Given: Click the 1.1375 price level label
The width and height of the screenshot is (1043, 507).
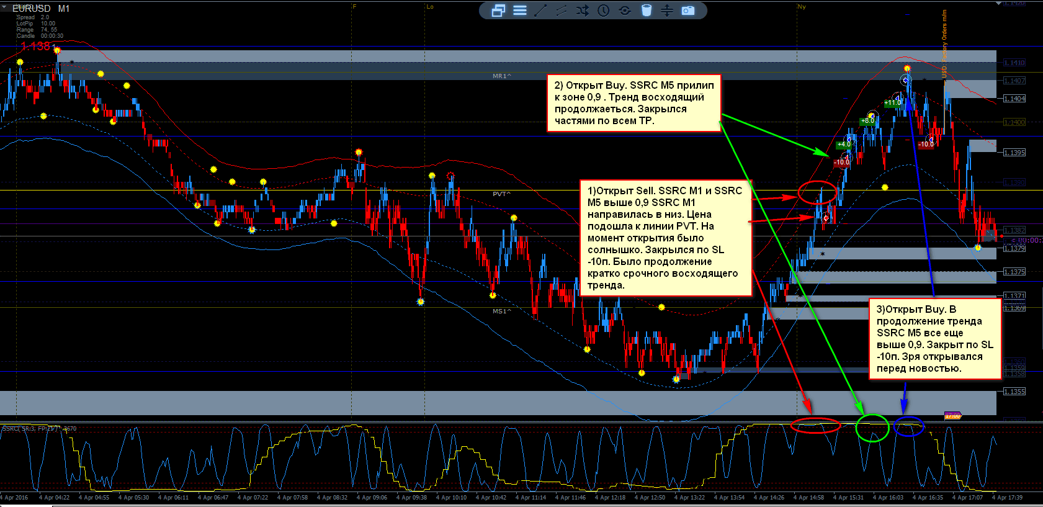Looking at the screenshot, I should coord(1014,272).
